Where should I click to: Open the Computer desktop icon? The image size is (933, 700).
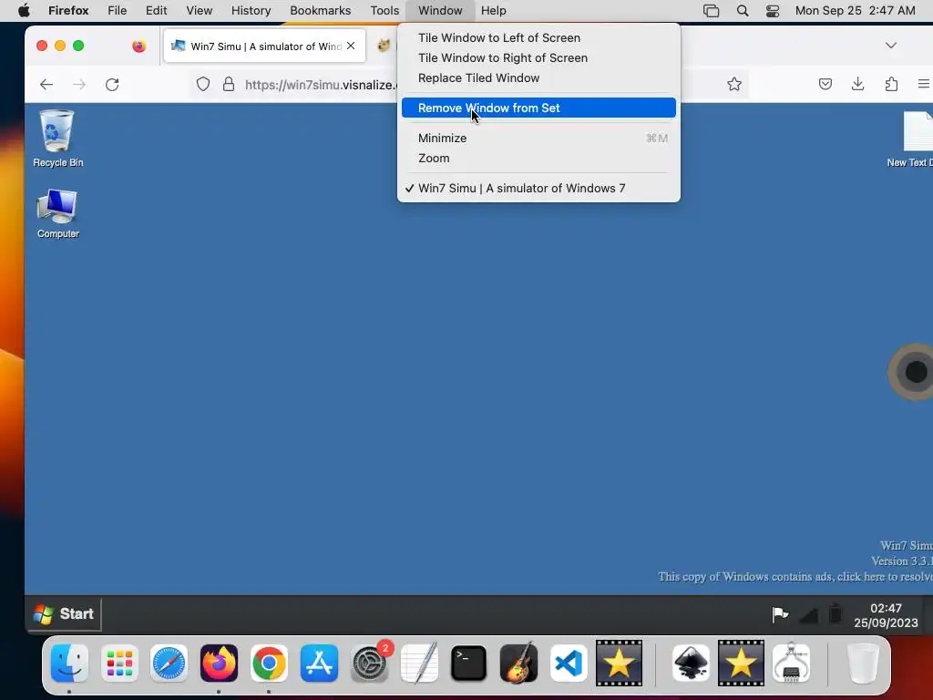[x=57, y=214]
